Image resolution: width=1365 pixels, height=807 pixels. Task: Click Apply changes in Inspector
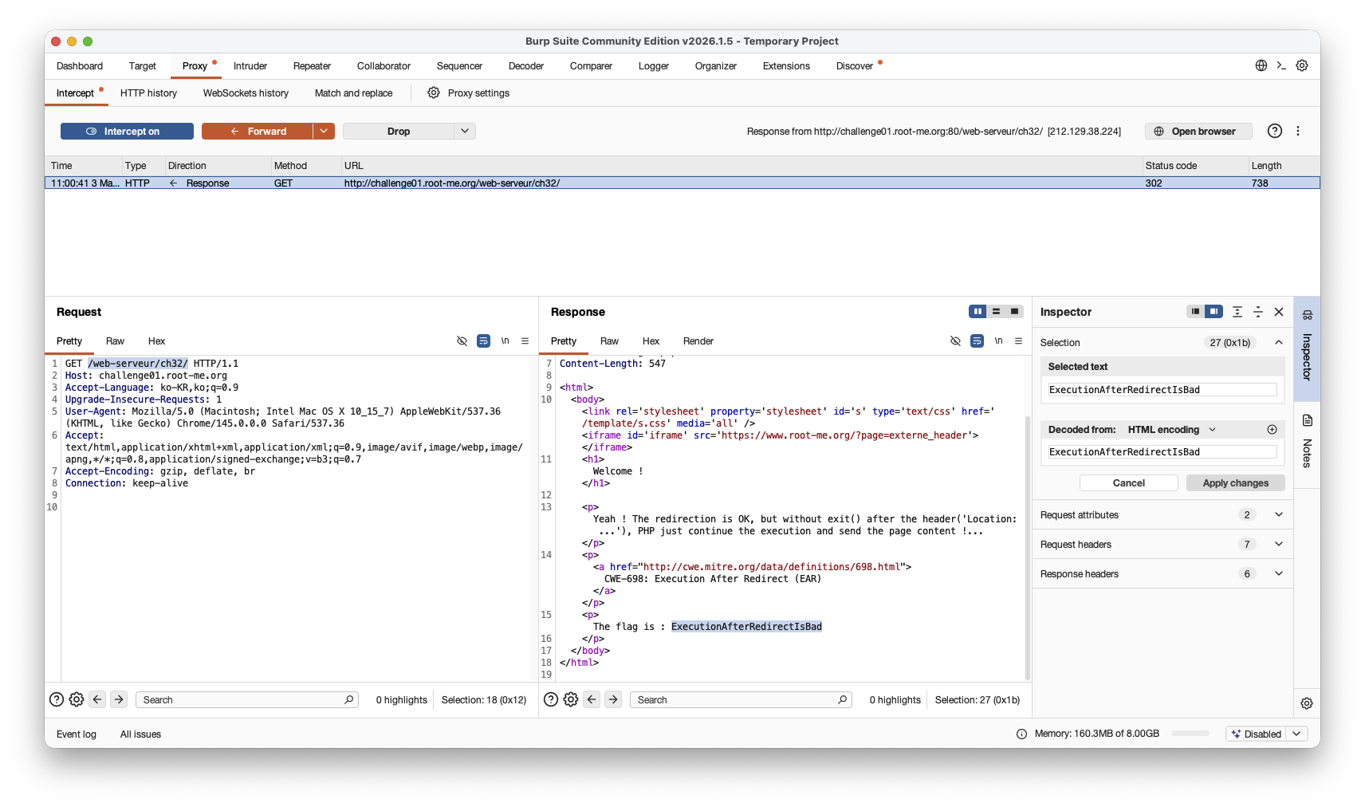click(x=1236, y=482)
